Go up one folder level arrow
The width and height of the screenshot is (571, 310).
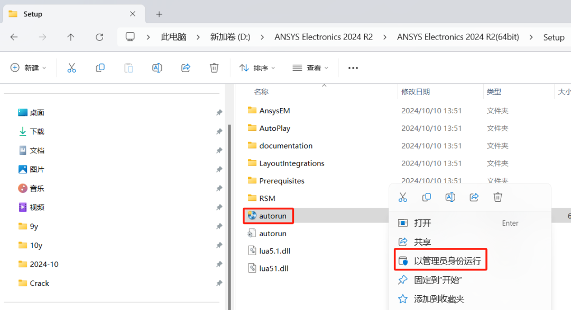71,37
